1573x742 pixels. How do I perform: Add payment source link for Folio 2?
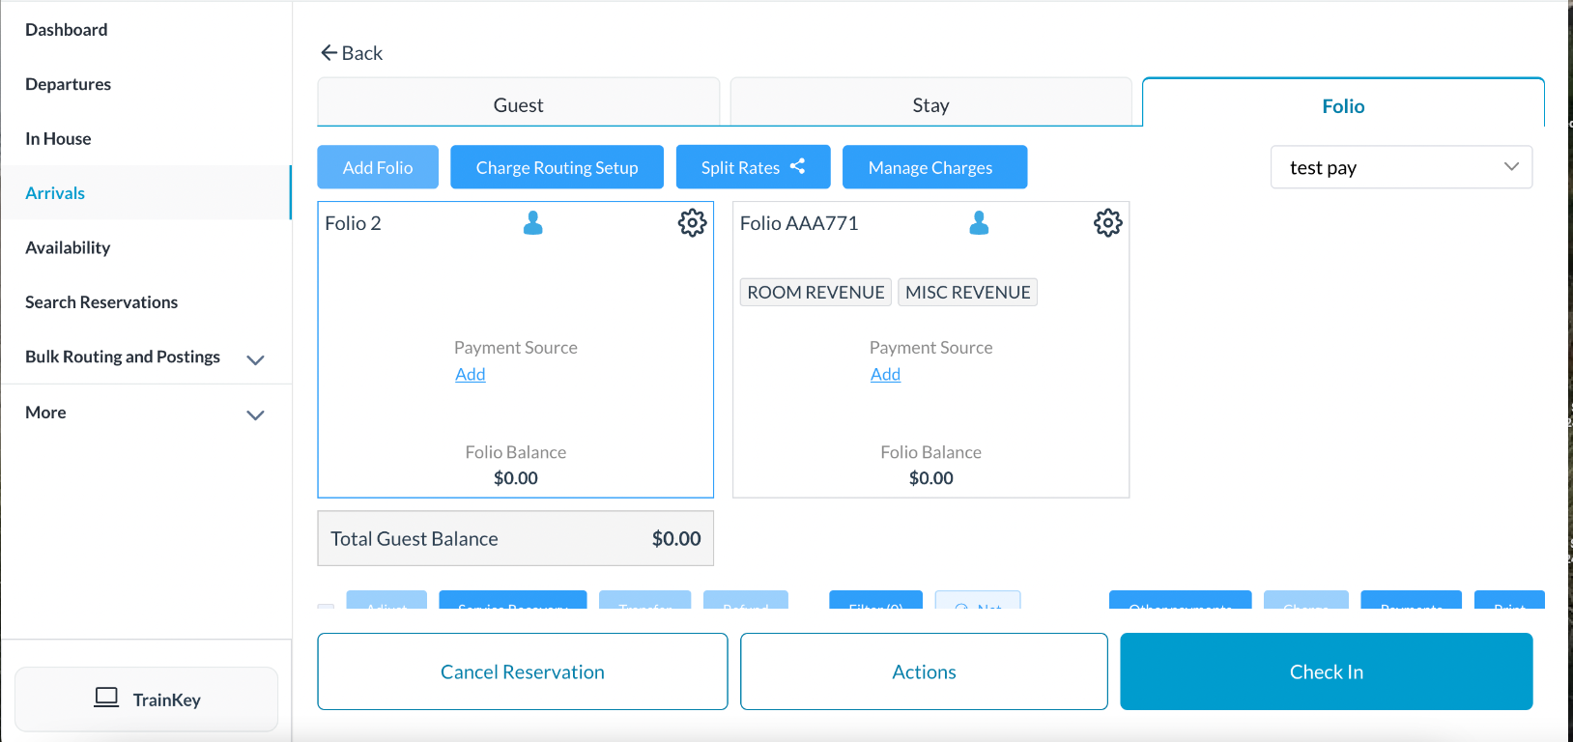pyautogui.click(x=471, y=375)
